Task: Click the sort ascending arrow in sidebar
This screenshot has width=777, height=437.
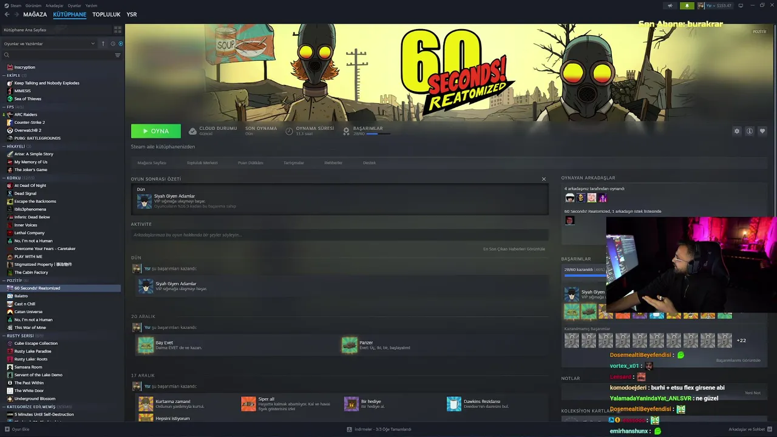Action: point(103,44)
